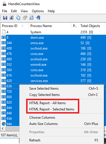The height and width of the screenshot is (144, 106).
Task: Click the 2355 [0] total objects value
Action: point(87,32)
